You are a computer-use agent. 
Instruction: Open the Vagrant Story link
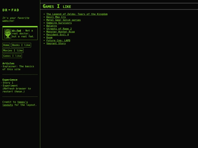[x=56, y=43]
